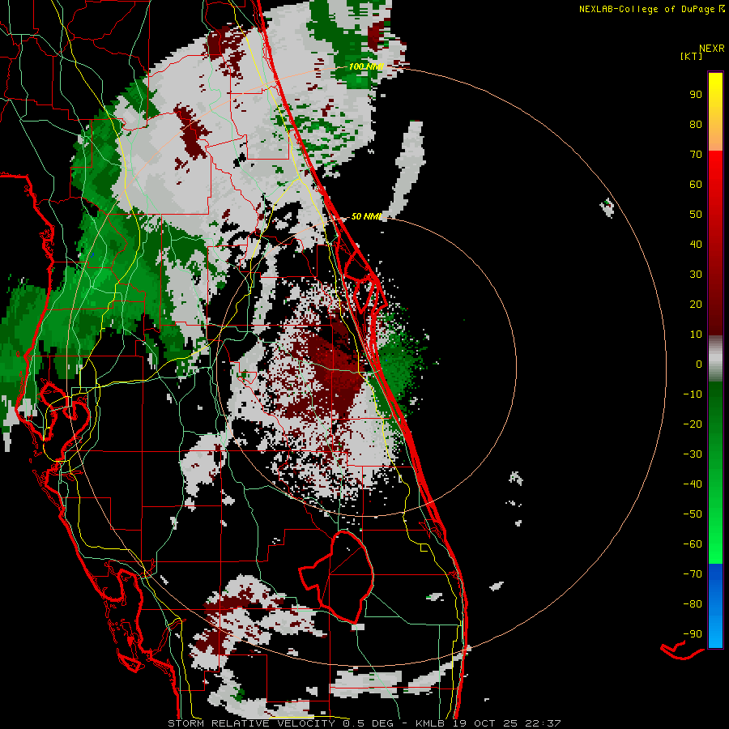Click the 50 NMI range ring label
Viewport: 729px width, 729px height.
coord(366,216)
